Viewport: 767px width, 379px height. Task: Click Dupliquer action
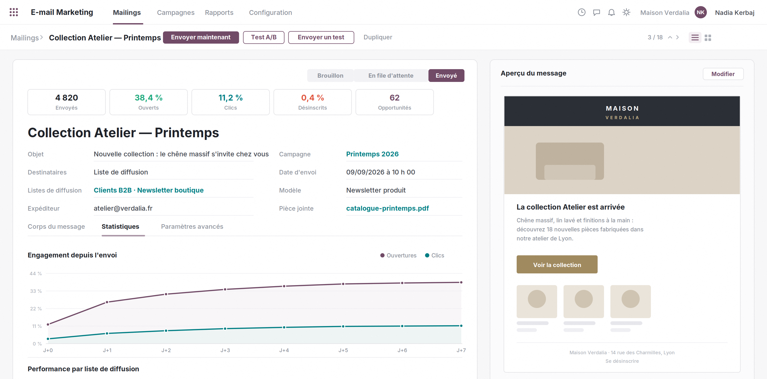[378, 38]
